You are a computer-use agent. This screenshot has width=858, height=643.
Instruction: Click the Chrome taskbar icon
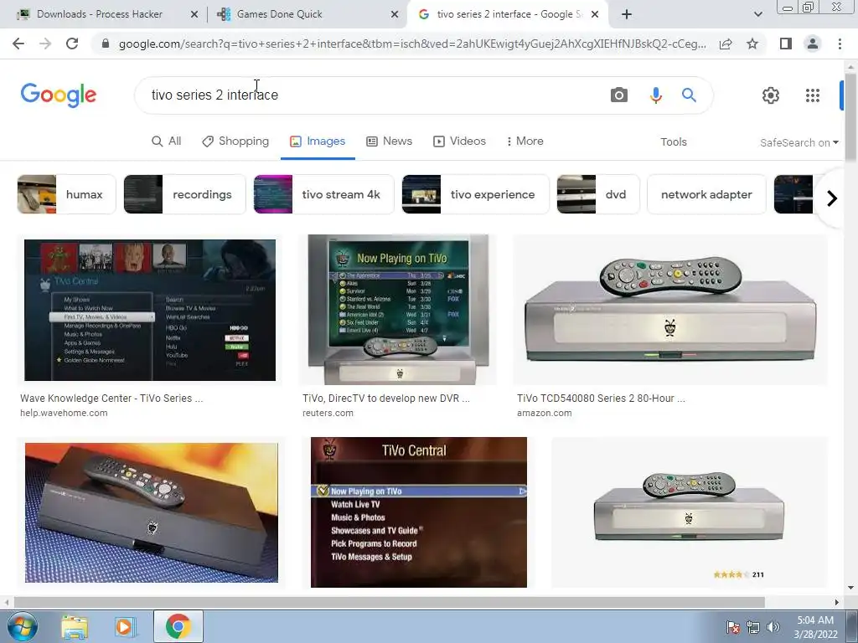[x=178, y=626]
